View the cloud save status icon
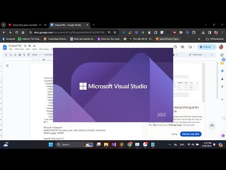This screenshot has width=226, height=170. 34,46
